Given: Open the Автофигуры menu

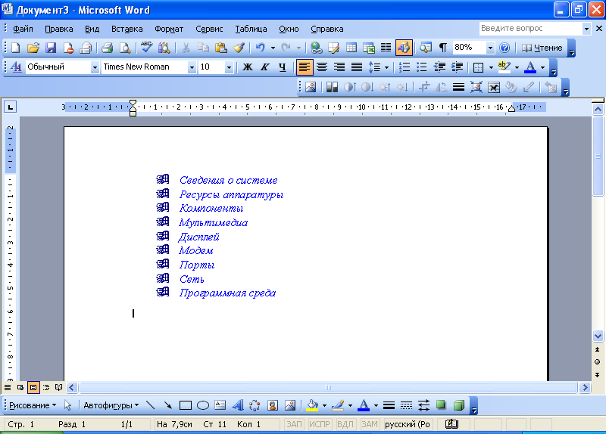Looking at the screenshot, I should click(111, 405).
